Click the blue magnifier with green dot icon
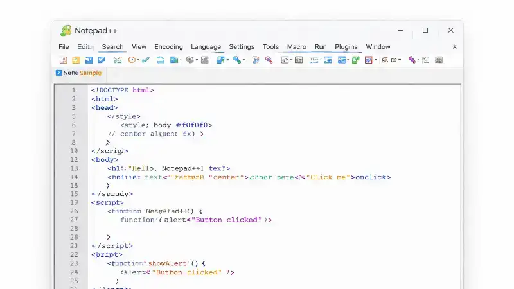 (x=236, y=60)
